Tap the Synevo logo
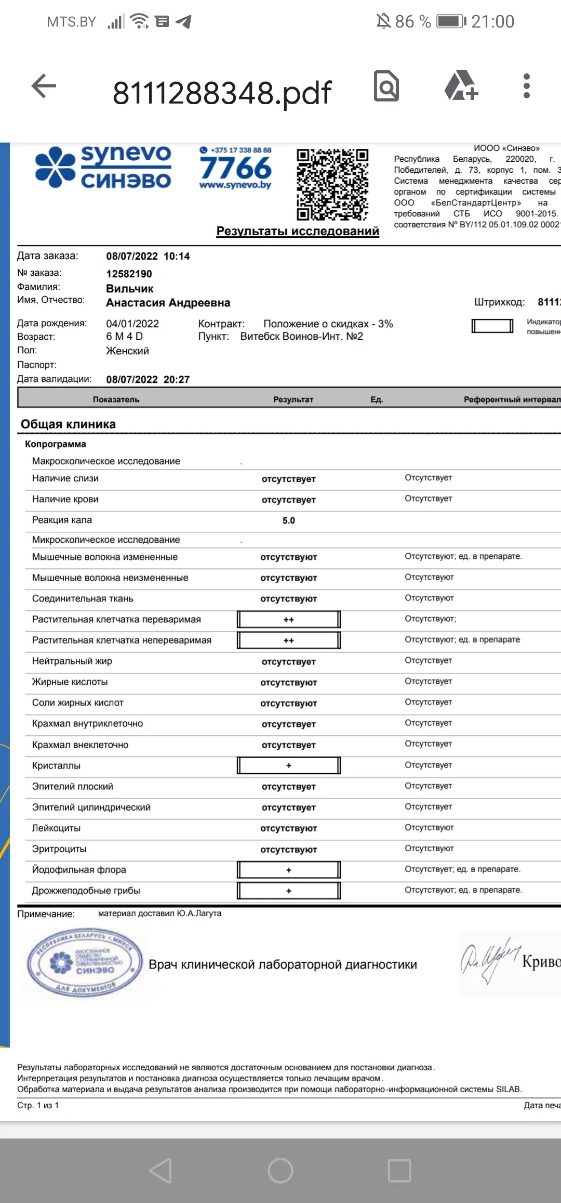This screenshot has height=1203, width=561. (x=103, y=167)
